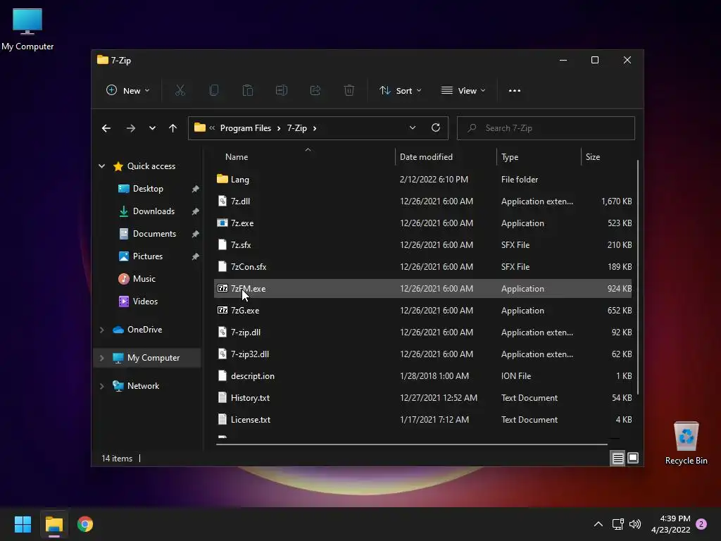Expand address bar history dropdown
Image resolution: width=721 pixels, height=541 pixels.
(x=413, y=128)
